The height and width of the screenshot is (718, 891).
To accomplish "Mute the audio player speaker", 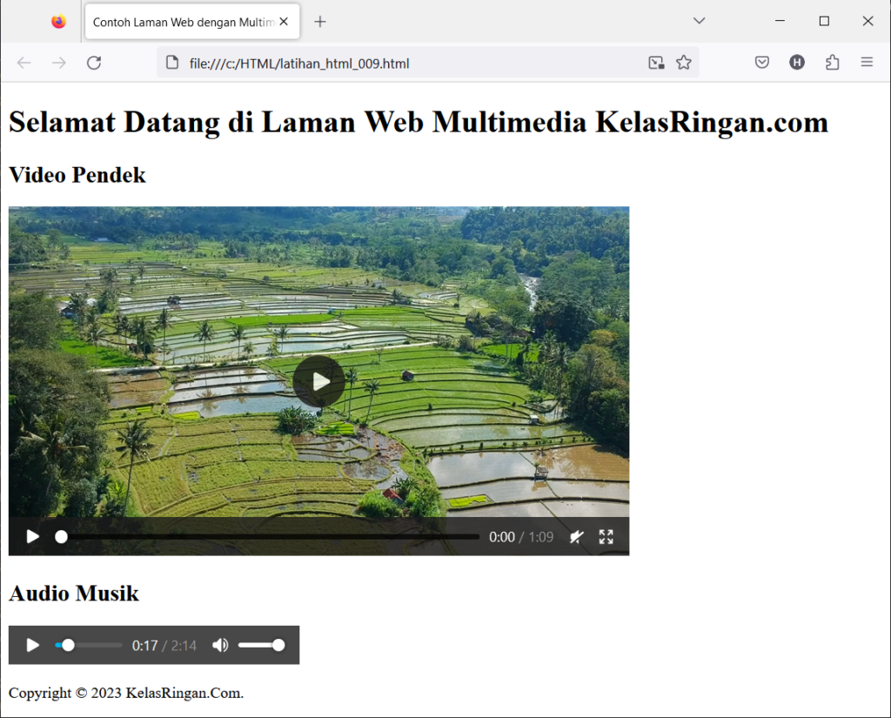I will [220, 645].
